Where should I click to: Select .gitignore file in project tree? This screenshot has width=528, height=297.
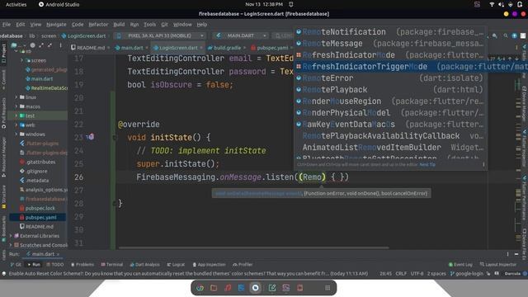[x=36, y=171]
